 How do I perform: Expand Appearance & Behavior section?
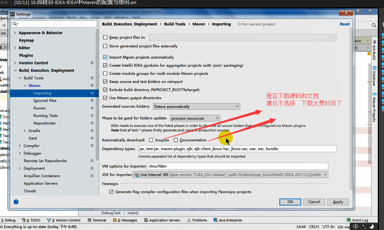(x=15, y=33)
